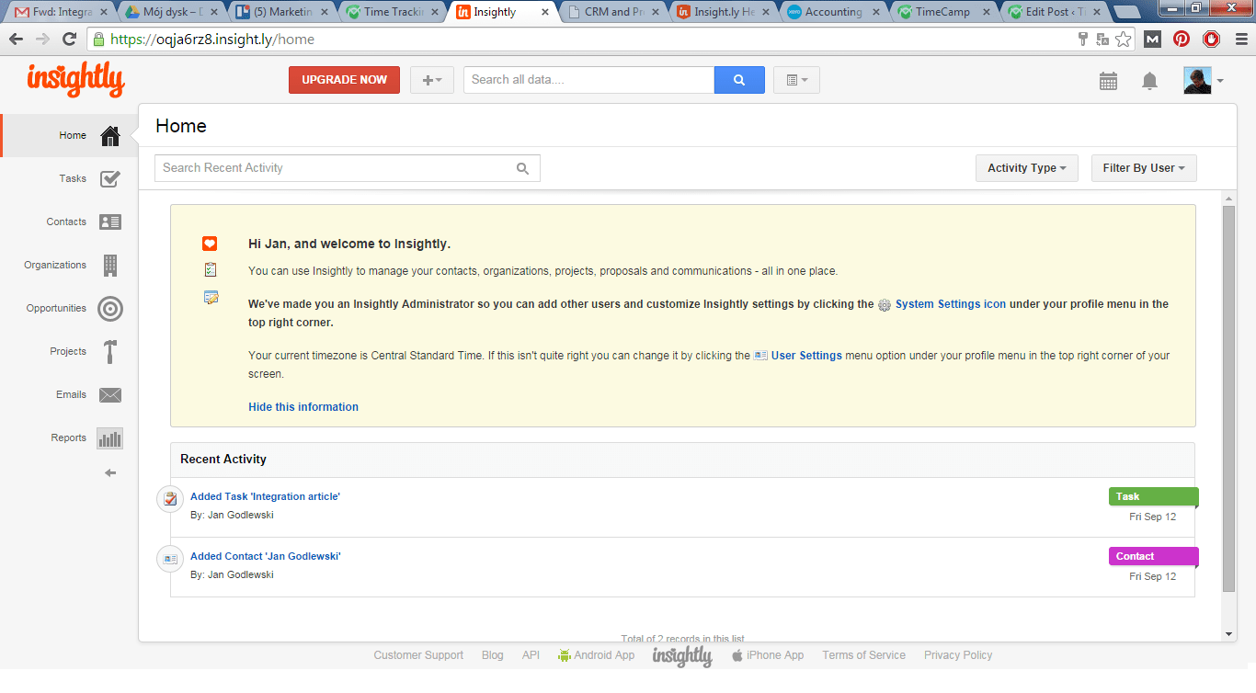Collapse sidebar with the left arrow
1256x693 pixels.
coord(110,473)
